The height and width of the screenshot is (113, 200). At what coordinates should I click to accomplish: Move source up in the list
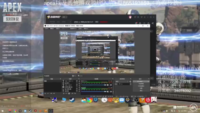coord(72,93)
